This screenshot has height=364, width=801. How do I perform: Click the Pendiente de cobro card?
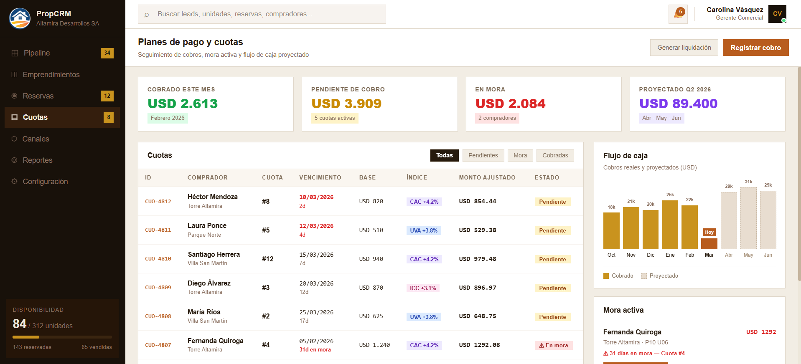point(379,104)
